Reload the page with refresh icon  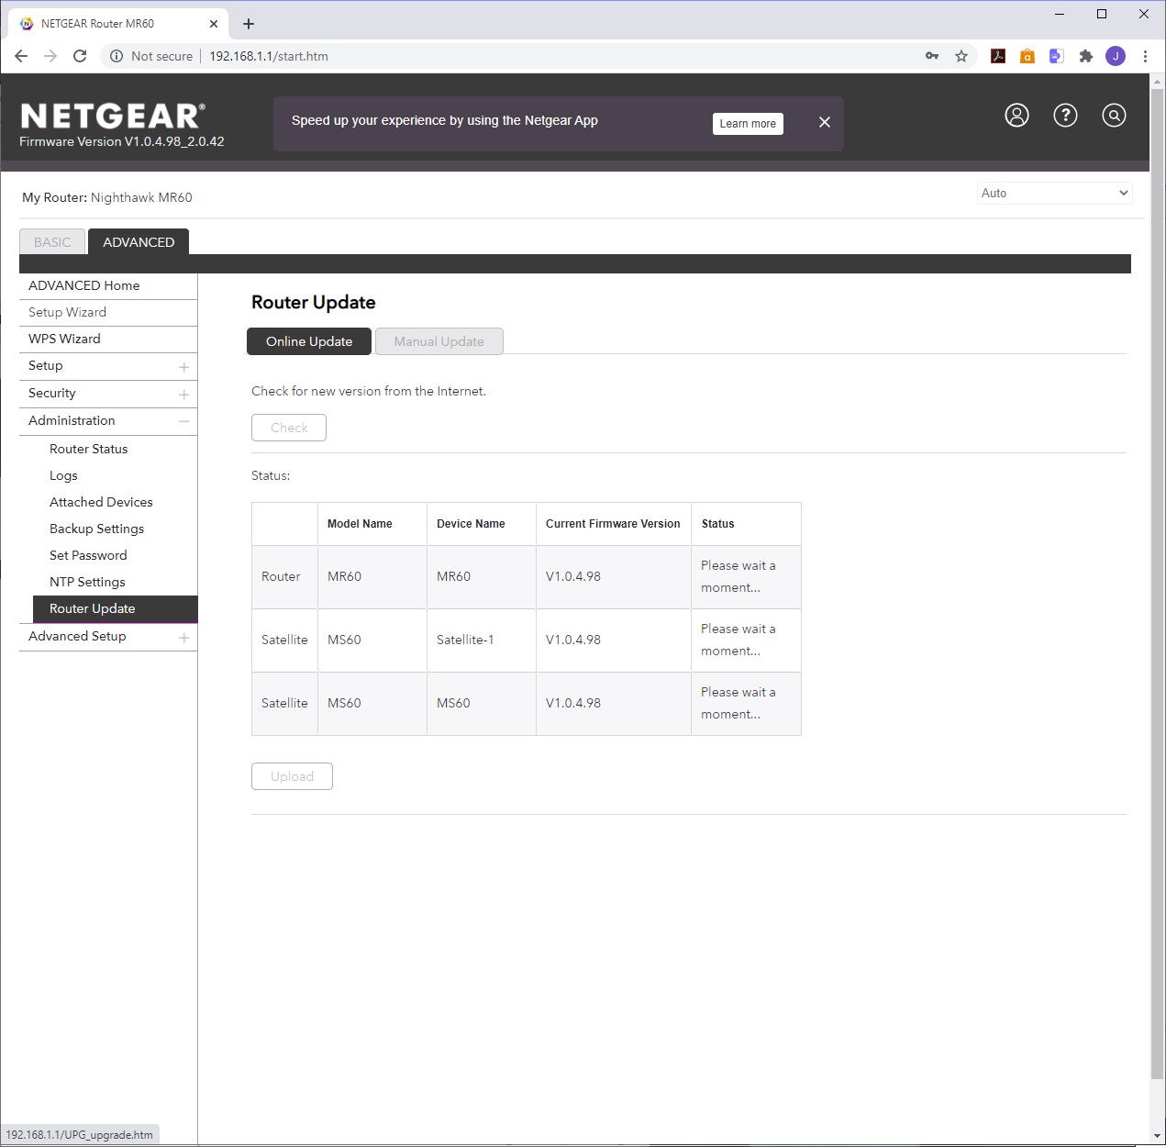pyautogui.click(x=80, y=56)
